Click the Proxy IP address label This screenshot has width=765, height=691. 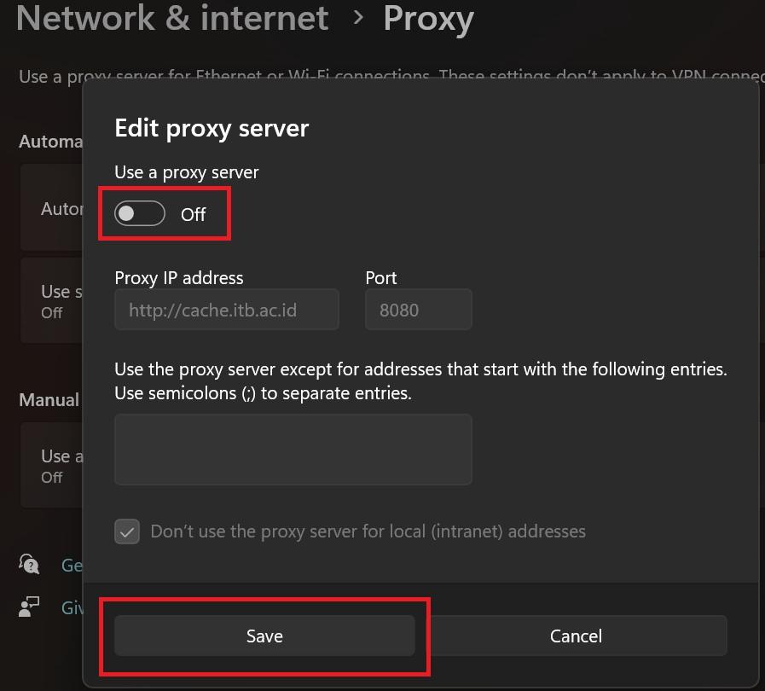(179, 278)
